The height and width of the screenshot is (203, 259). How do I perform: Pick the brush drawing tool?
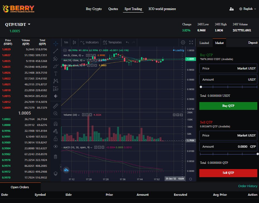pyautogui.click(x=56, y=66)
